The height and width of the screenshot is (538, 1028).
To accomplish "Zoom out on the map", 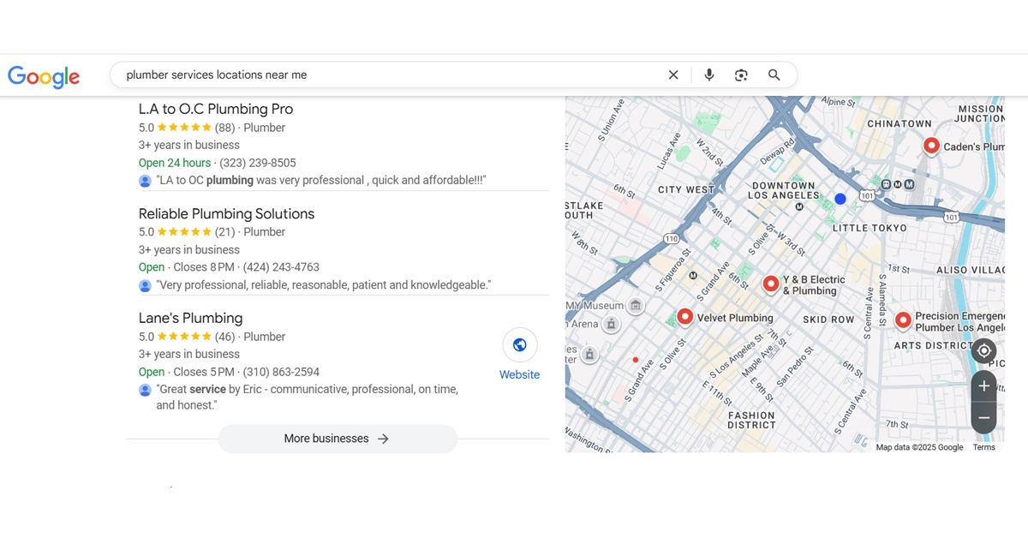I will [x=983, y=417].
